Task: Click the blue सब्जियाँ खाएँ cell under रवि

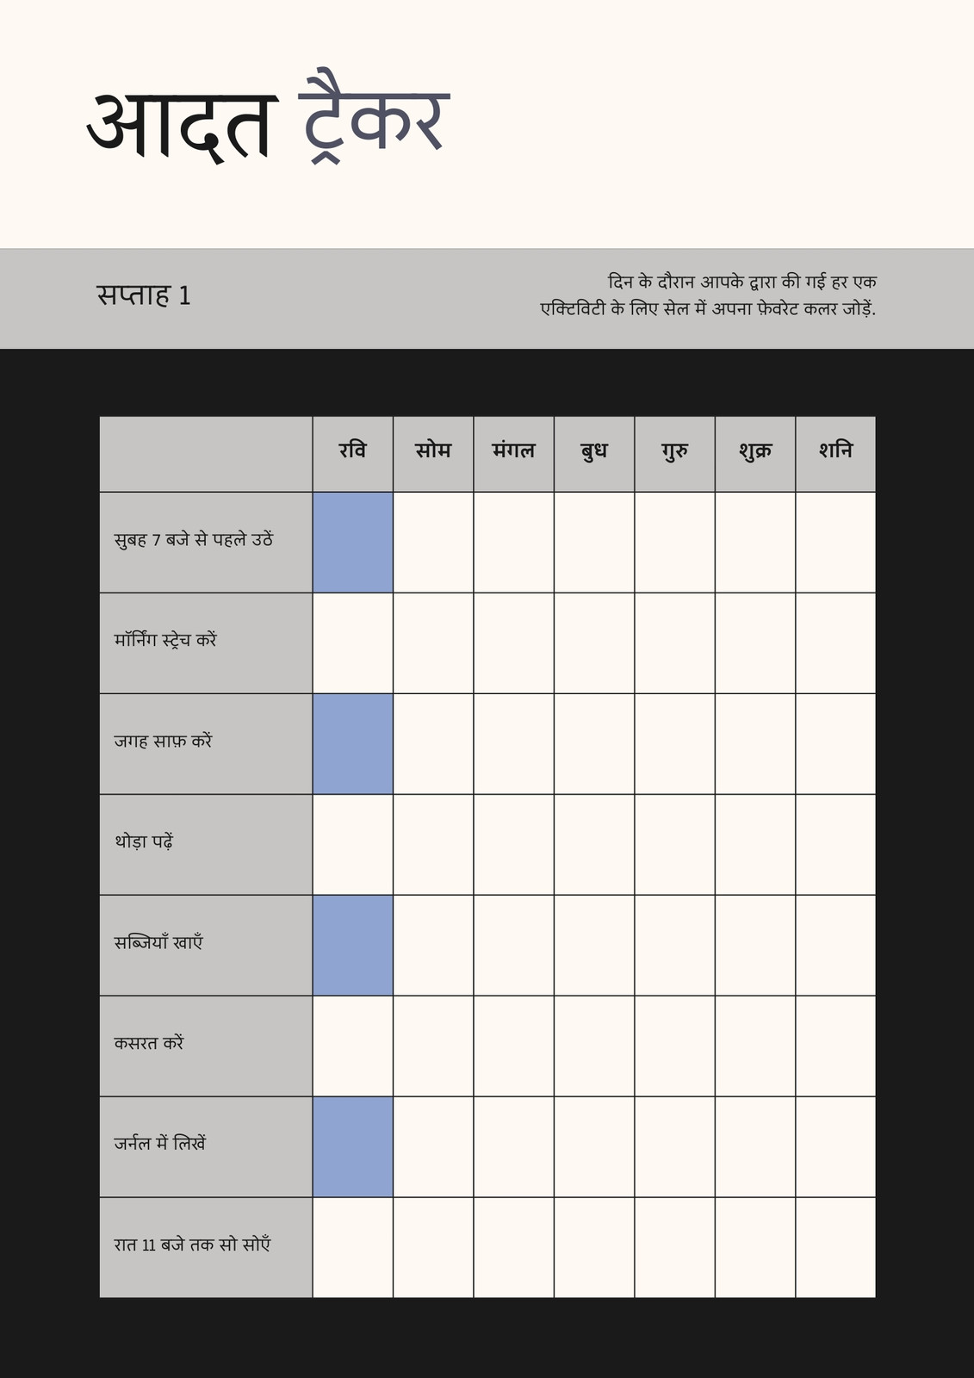Action: tap(352, 946)
